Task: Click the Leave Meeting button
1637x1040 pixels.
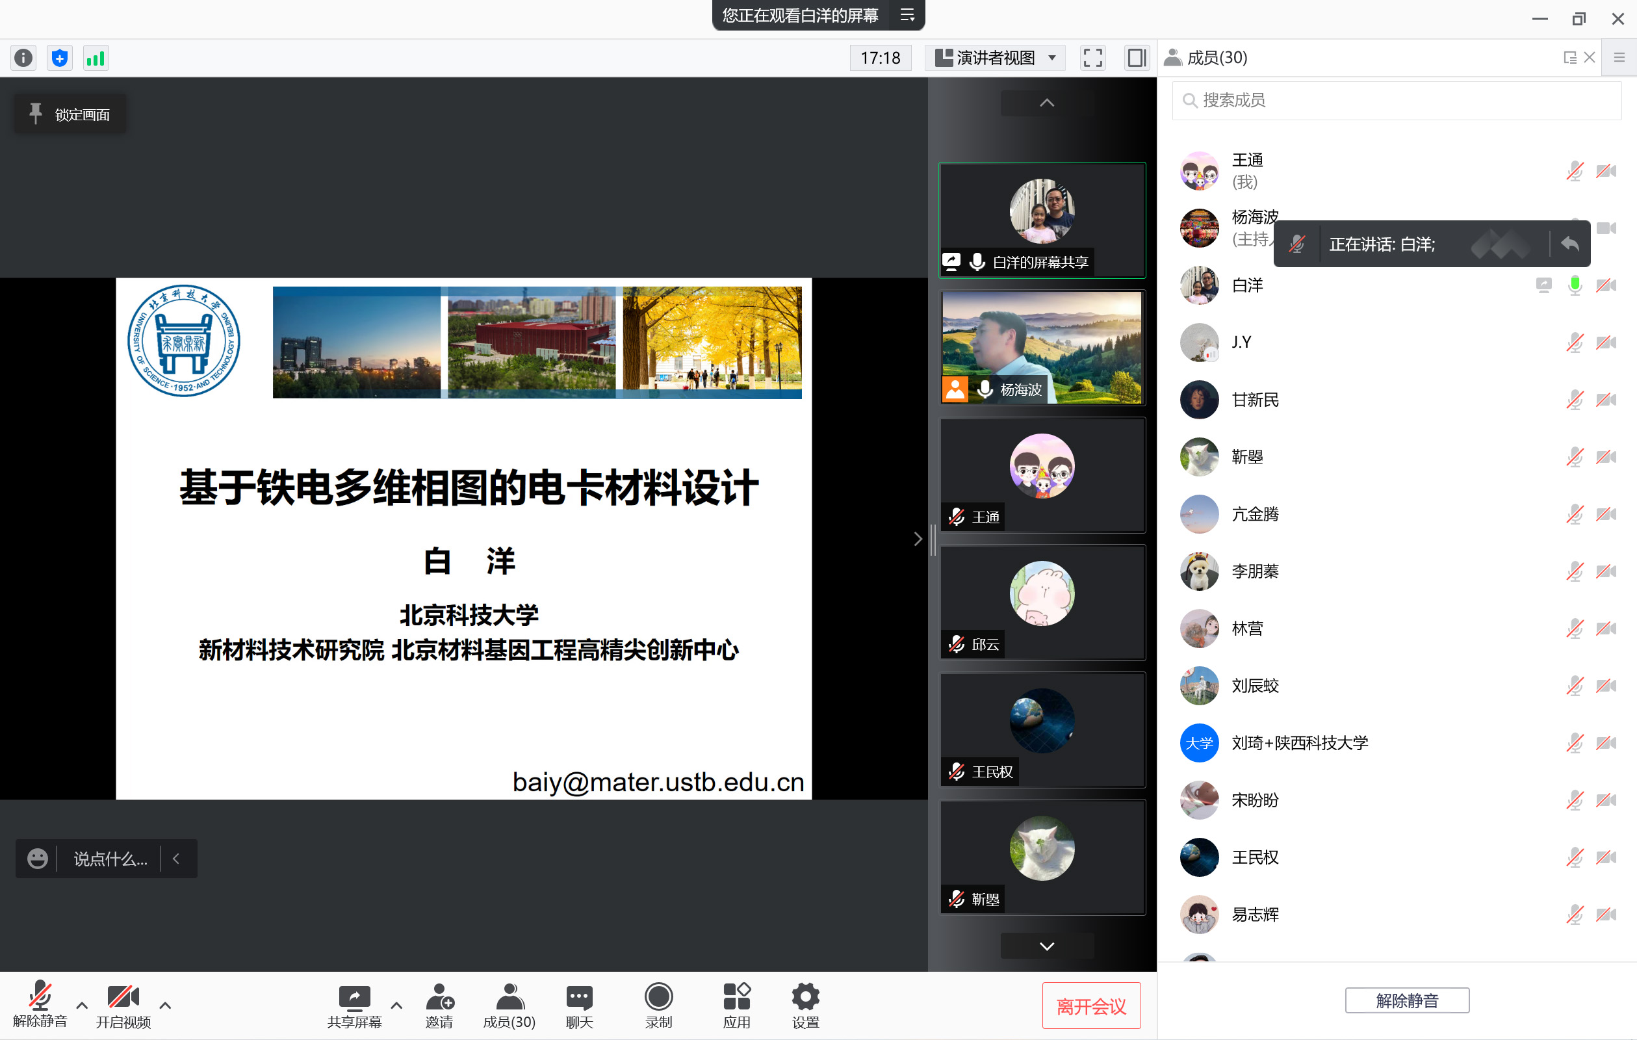Action: pyautogui.click(x=1090, y=1006)
